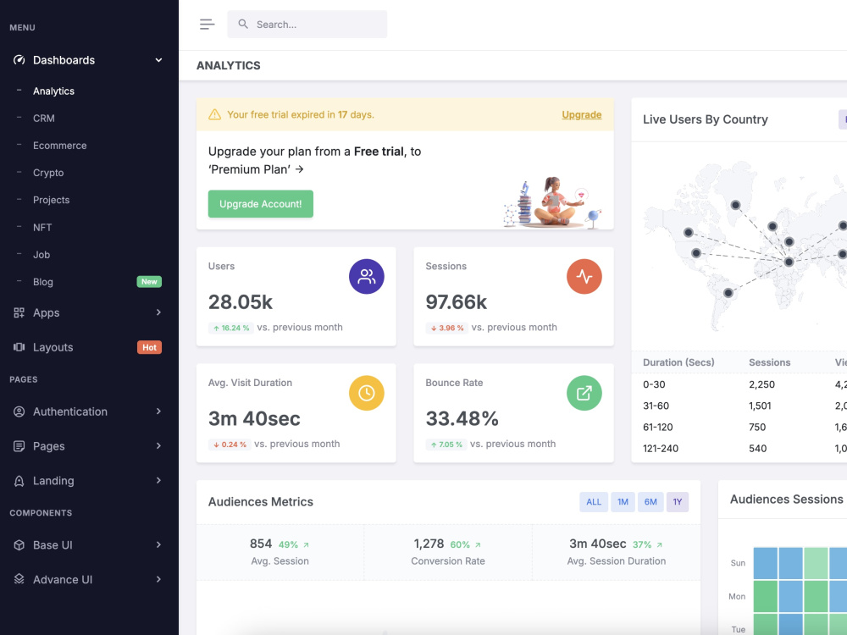847x635 pixels.
Task: Click the Greenland map marker
Action: (735, 205)
